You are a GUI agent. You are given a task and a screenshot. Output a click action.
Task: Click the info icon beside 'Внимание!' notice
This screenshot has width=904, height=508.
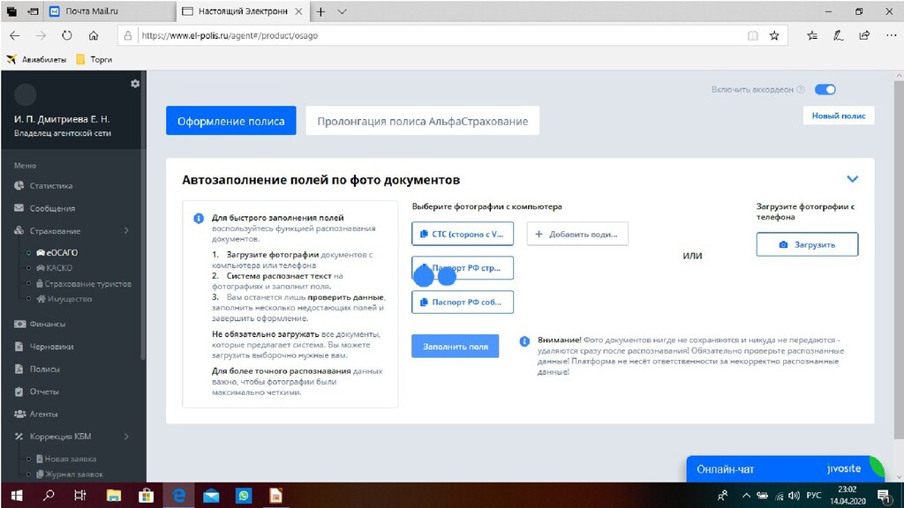pyautogui.click(x=524, y=341)
